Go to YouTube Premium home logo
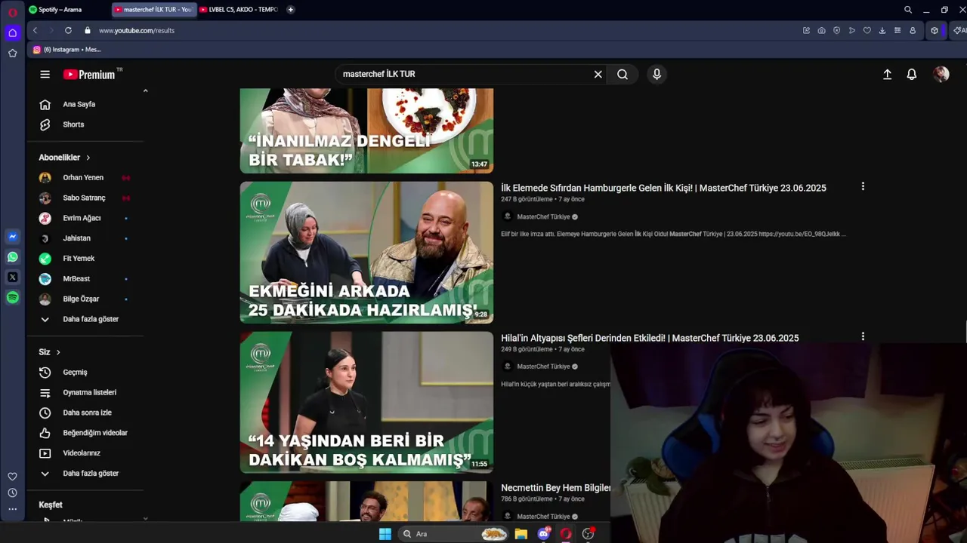 click(89, 74)
